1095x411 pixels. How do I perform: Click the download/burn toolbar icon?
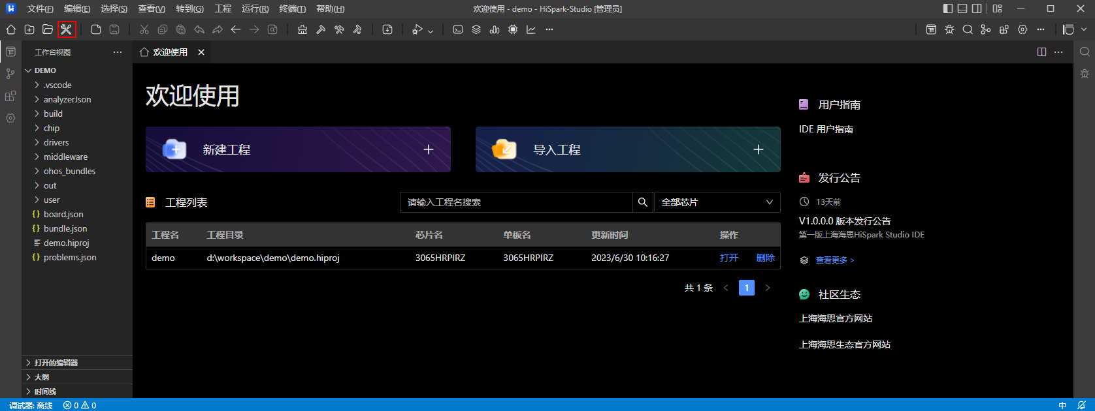(387, 29)
